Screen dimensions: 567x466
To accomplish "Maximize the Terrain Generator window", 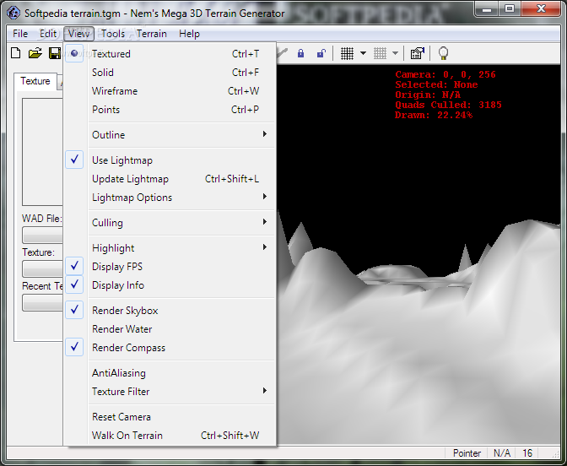I will [x=510, y=8].
